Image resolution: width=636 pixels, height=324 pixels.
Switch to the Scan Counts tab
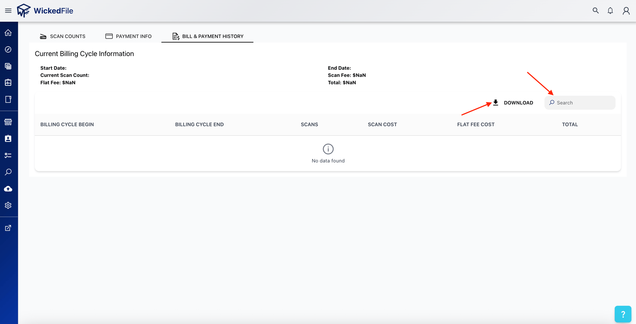point(63,36)
